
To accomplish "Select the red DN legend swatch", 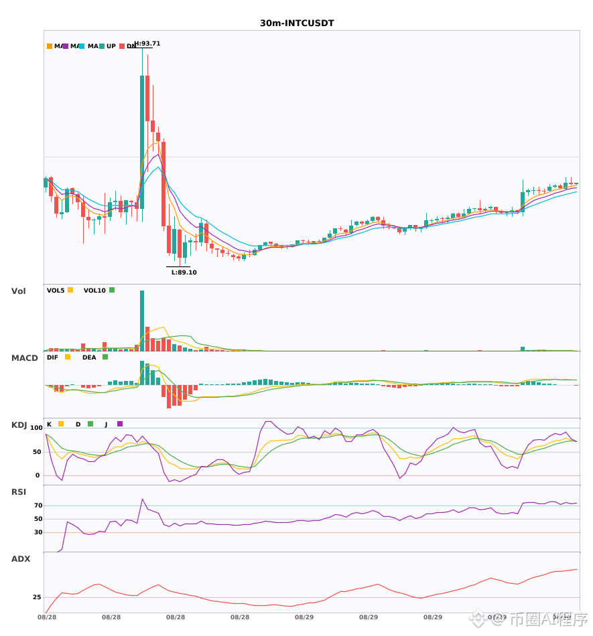I will pos(122,46).
